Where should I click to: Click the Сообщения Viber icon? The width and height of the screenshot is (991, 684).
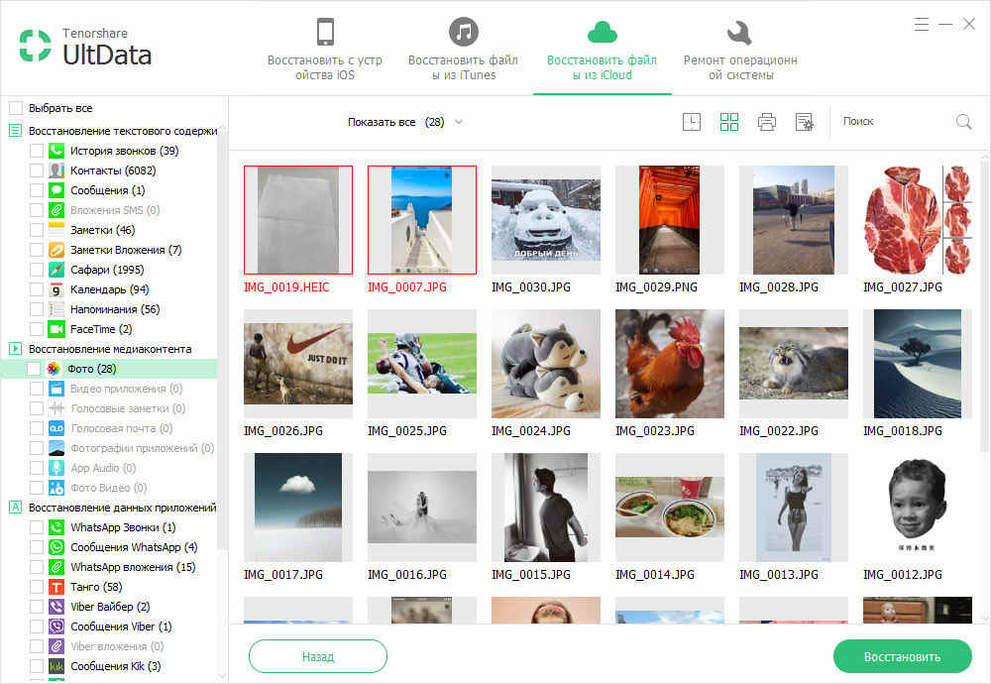click(56, 627)
